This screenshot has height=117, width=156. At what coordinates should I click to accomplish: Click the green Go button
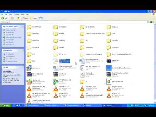151,22
